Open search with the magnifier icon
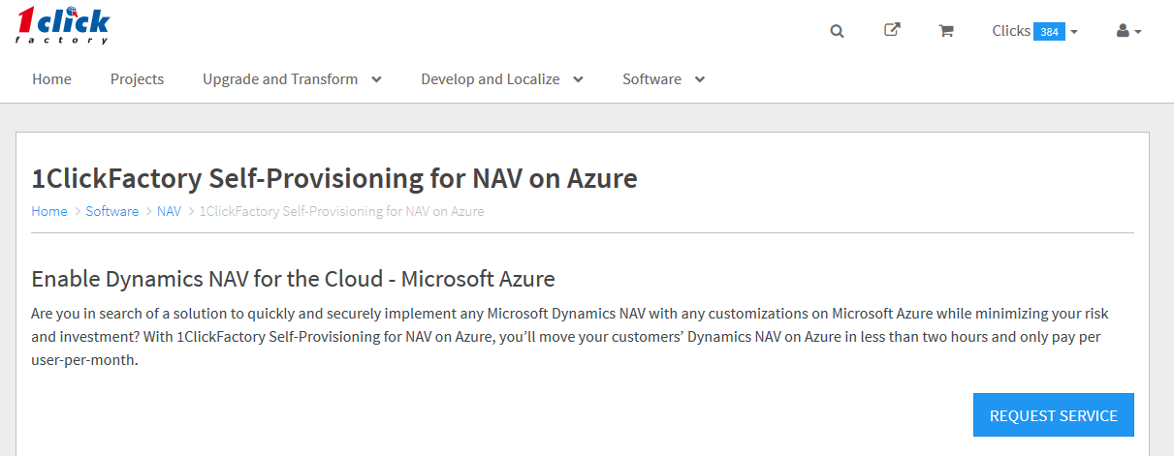The image size is (1174, 456). click(837, 31)
